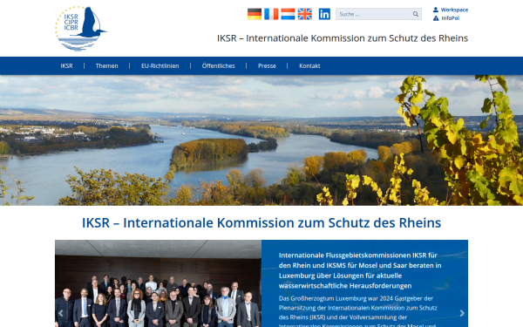Go to next slide arrow
The image size is (523, 327).
(462, 313)
